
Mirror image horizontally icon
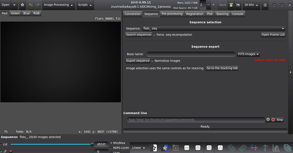pyautogui.click(x=265, y=148)
